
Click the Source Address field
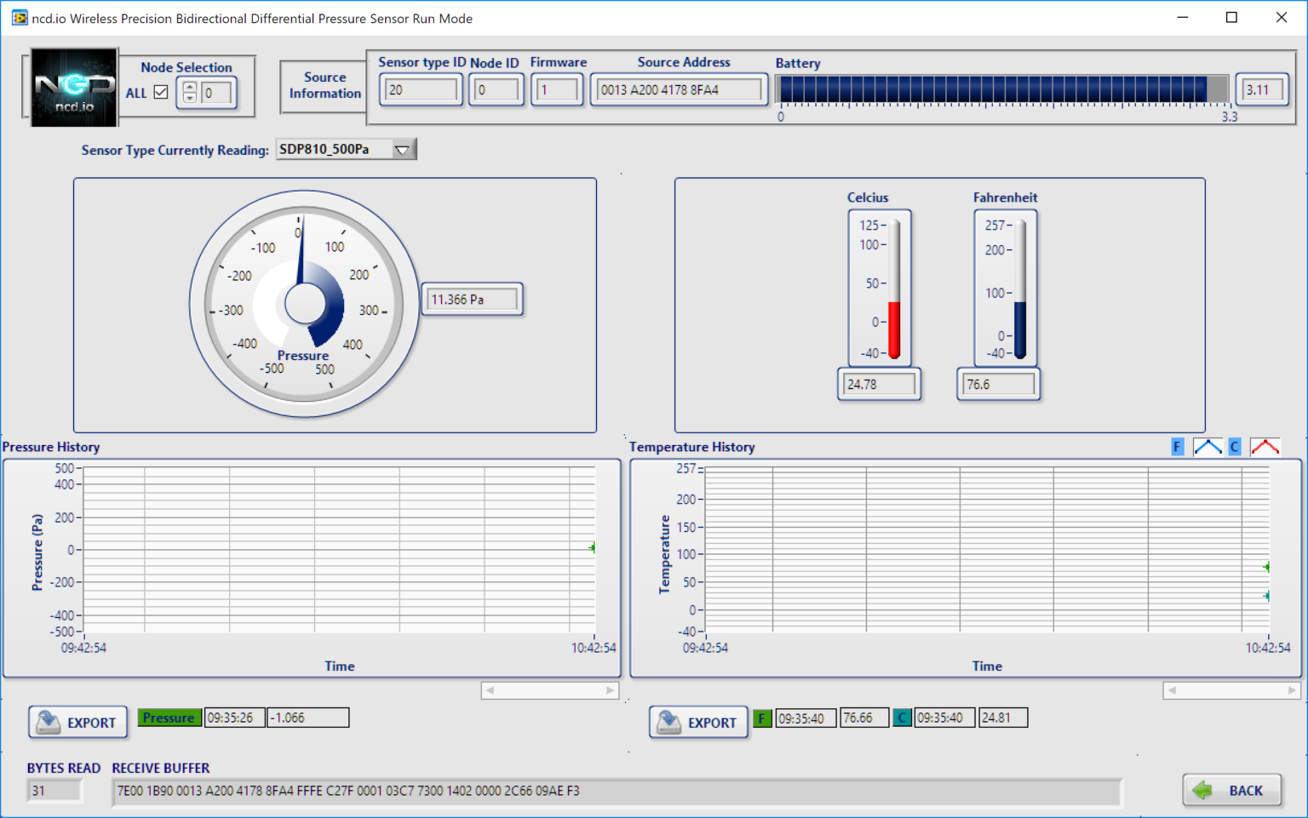(678, 90)
